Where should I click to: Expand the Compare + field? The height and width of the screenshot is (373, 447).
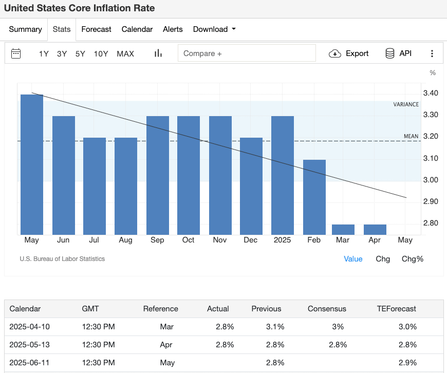tap(247, 53)
